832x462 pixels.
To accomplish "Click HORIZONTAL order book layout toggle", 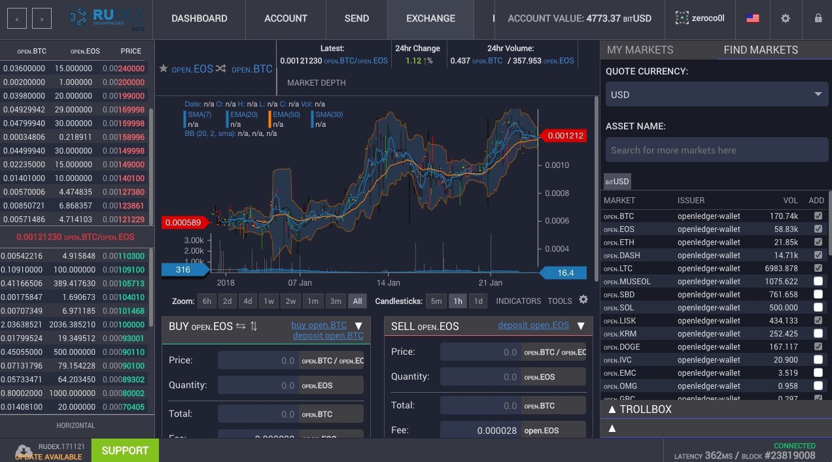I will point(76,425).
